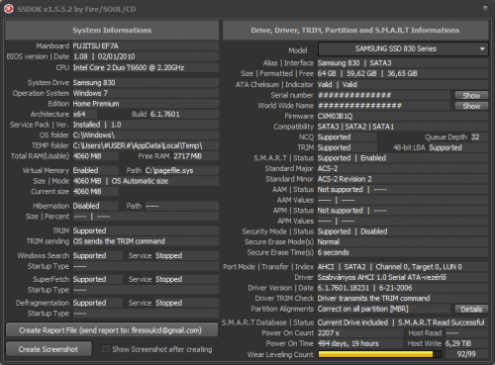Open the SAMSUNG SSD 830 Series model dropdown
The image size is (495, 365).
[403, 49]
